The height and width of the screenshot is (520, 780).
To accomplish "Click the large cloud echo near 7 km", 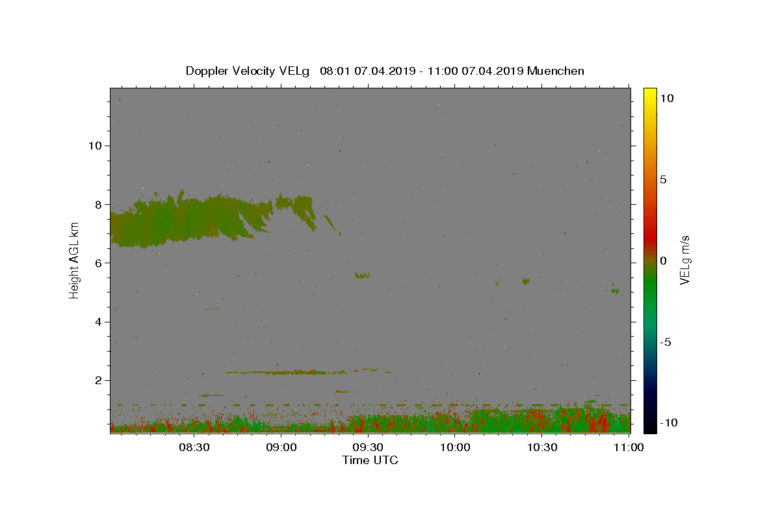I will [x=188, y=221].
